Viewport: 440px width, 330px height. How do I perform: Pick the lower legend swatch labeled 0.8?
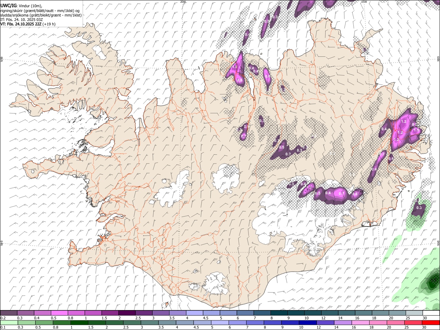tap(62, 323)
